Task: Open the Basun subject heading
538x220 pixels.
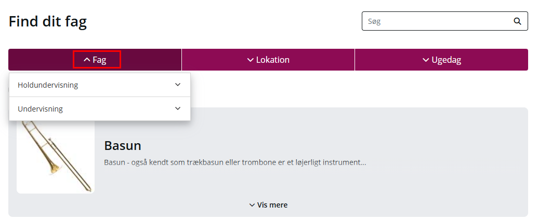Action: click(x=123, y=146)
